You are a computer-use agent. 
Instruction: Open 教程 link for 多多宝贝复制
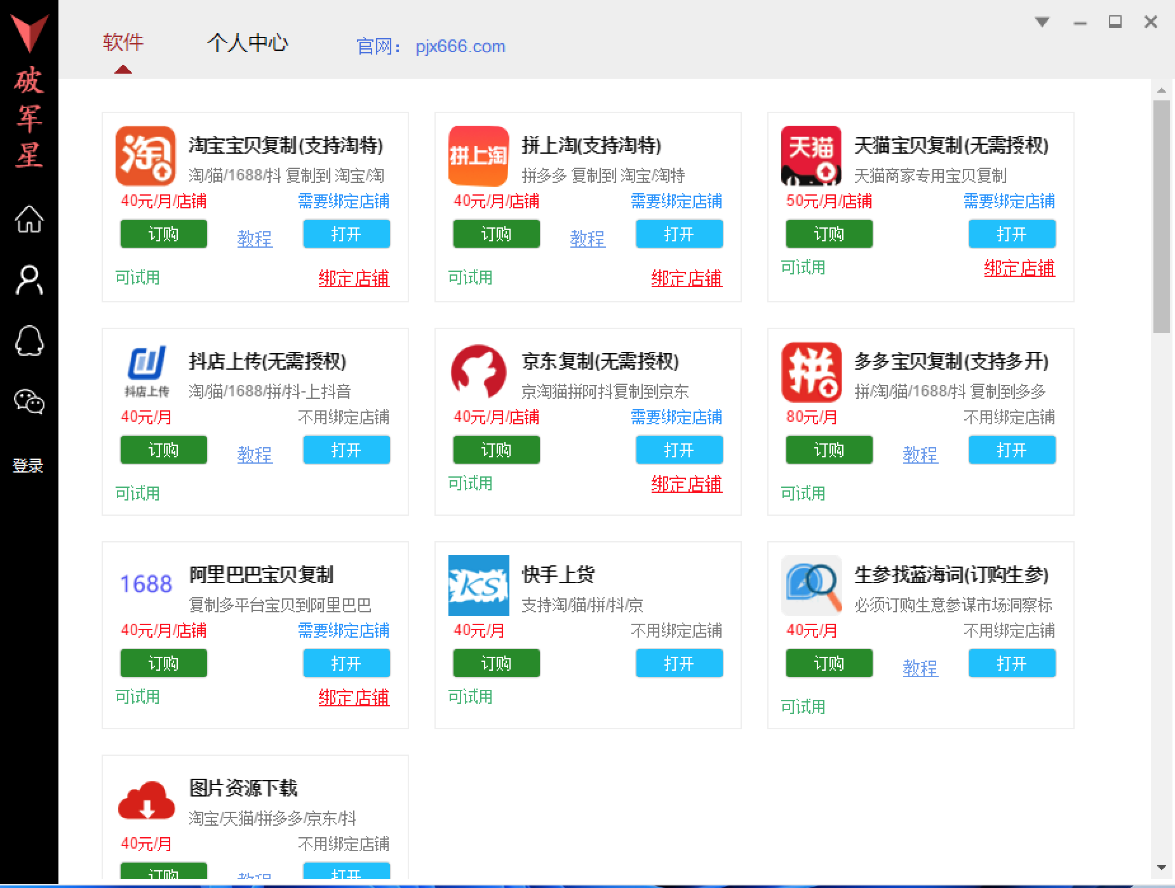pyautogui.click(x=920, y=455)
